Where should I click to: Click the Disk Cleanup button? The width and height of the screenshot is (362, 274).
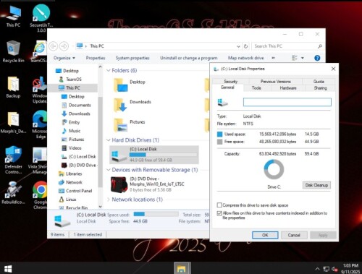(316, 185)
